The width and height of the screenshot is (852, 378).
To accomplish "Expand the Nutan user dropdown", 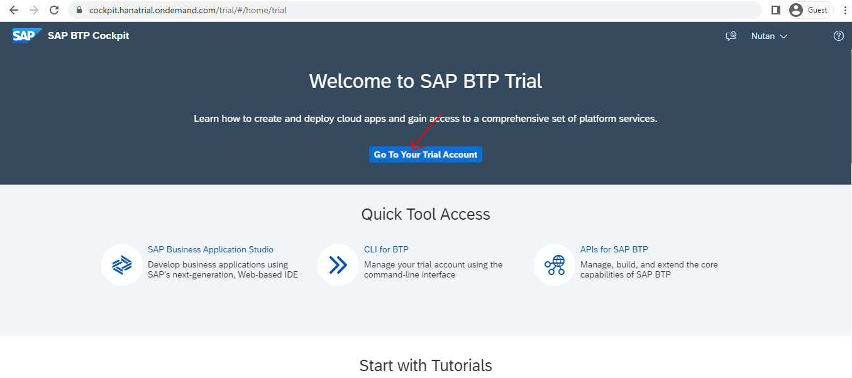I will click(769, 36).
